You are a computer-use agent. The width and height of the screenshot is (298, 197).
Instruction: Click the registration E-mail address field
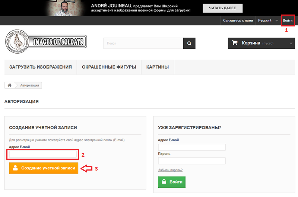pos(43,154)
